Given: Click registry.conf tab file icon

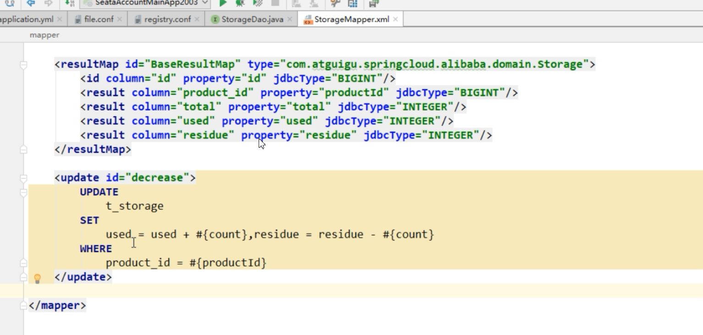Looking at the screenshot, I should point(138,19).
